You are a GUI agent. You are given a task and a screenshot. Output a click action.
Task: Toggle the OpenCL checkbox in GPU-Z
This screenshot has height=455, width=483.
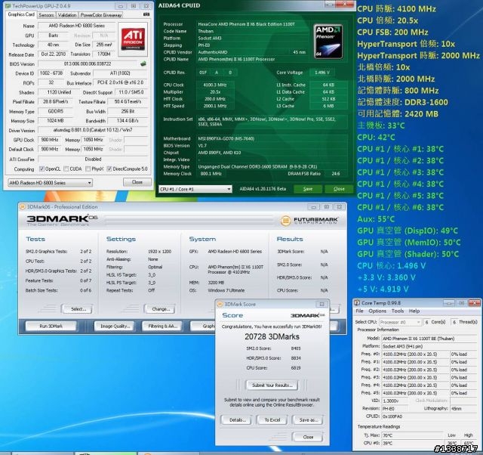tap(42, 169)
